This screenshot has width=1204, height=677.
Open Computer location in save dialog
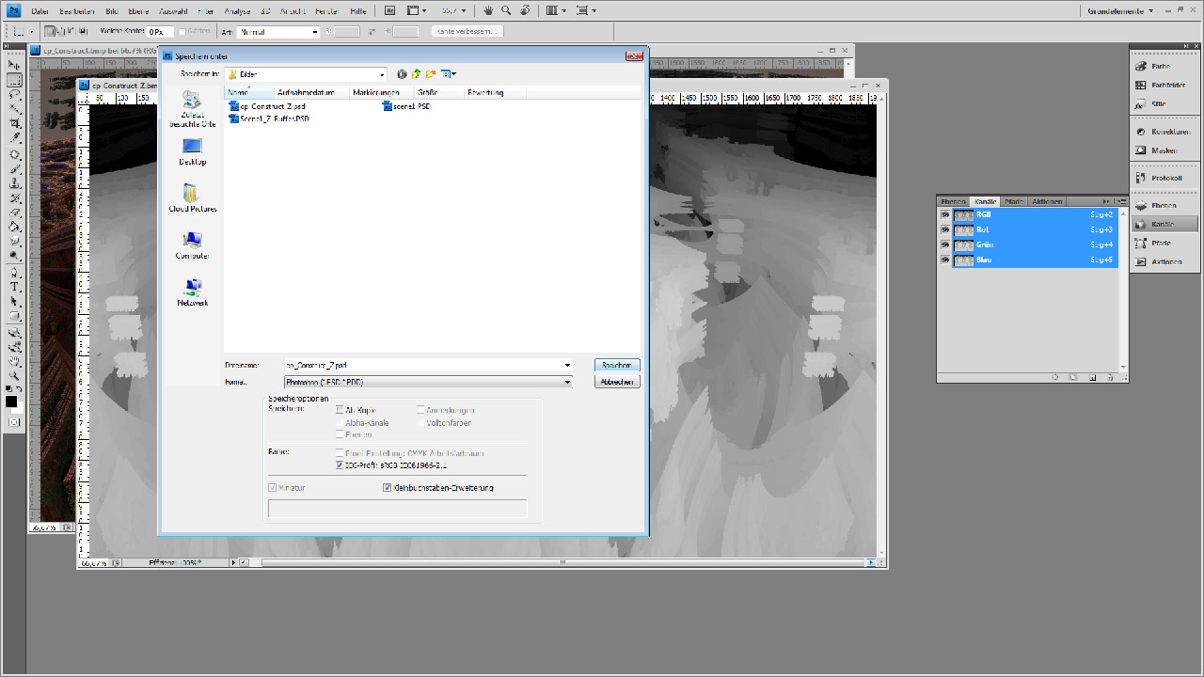(x=192, y=245)
